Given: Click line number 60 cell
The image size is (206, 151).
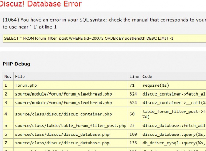Looking at the screenshot, I should pos(134,114).
